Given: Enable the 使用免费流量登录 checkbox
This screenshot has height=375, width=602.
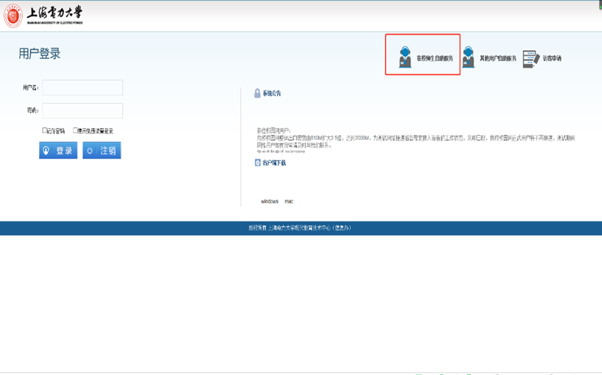Looking at the screenshot, I should coord(75,130).
